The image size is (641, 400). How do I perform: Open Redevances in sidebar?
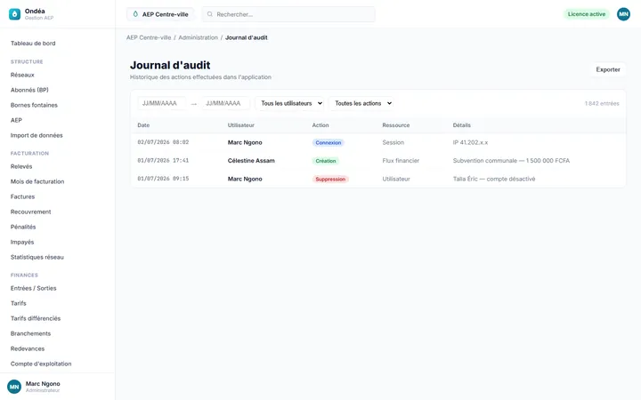click(28, 348)
